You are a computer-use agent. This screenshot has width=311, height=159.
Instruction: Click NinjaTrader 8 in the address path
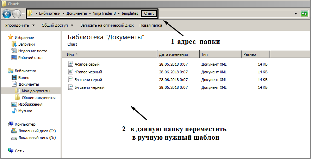point(105,13)
